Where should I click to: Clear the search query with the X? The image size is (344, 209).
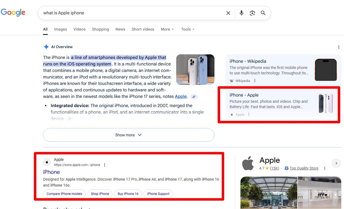pos(228,13)
